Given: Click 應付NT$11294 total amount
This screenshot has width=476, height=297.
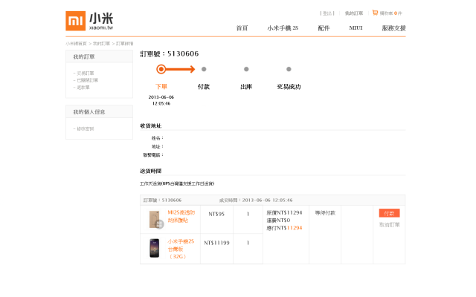Looking at the screenshot, I should [284, 228].
